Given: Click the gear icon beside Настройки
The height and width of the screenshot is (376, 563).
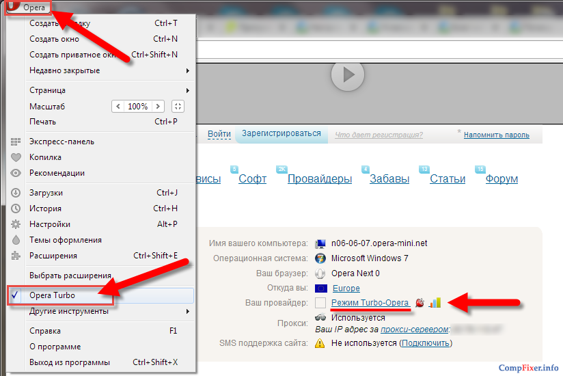Looking at the screenshot, I should 16,224.
